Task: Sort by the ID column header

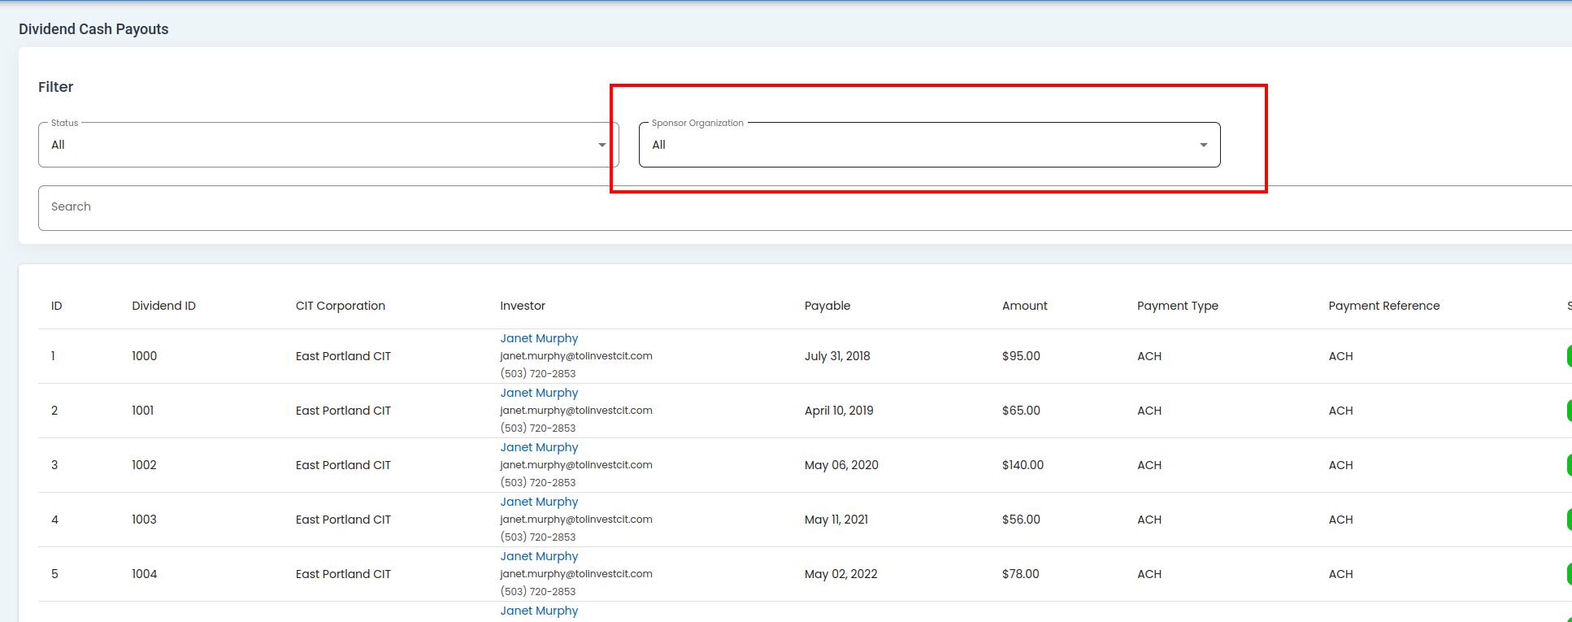Action: (57, 306)
